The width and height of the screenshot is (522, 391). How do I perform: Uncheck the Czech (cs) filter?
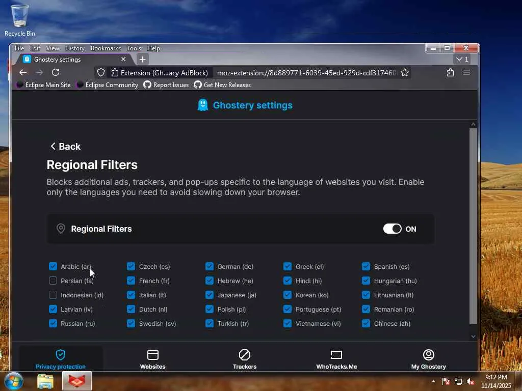tap(131, 266)
